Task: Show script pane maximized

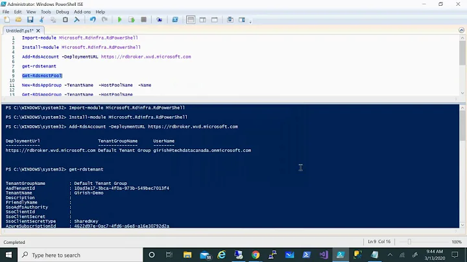Action: pos(215,19)
